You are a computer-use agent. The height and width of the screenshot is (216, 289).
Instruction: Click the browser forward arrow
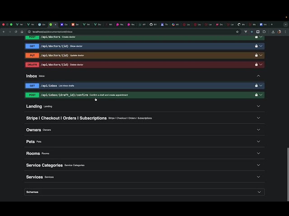pos(10,32)
